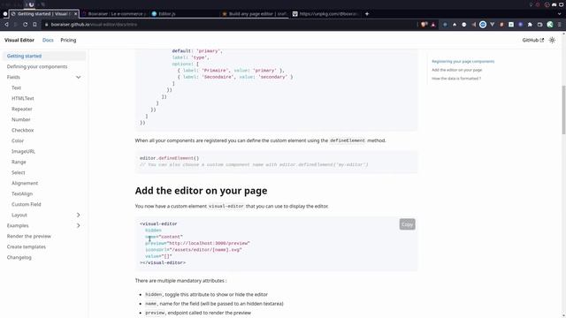
Task: Click the blue ringed extension icon
Action: [483, 25]
